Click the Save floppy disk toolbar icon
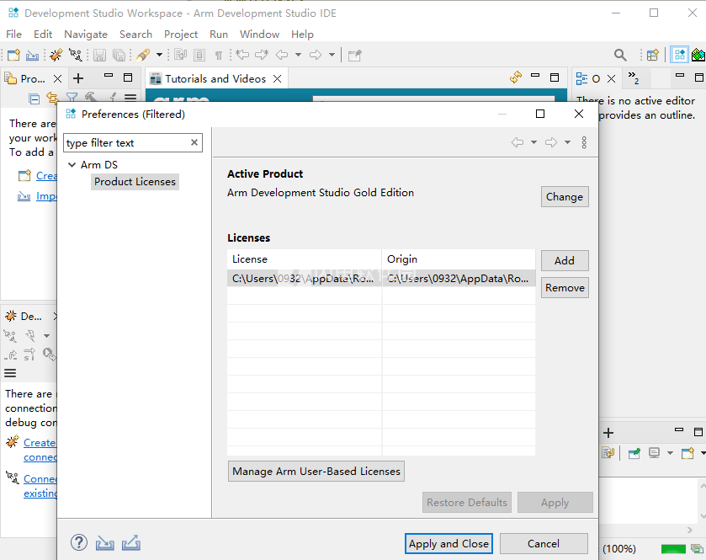Screen dimensions: 706x560 [x=99, y=55]
